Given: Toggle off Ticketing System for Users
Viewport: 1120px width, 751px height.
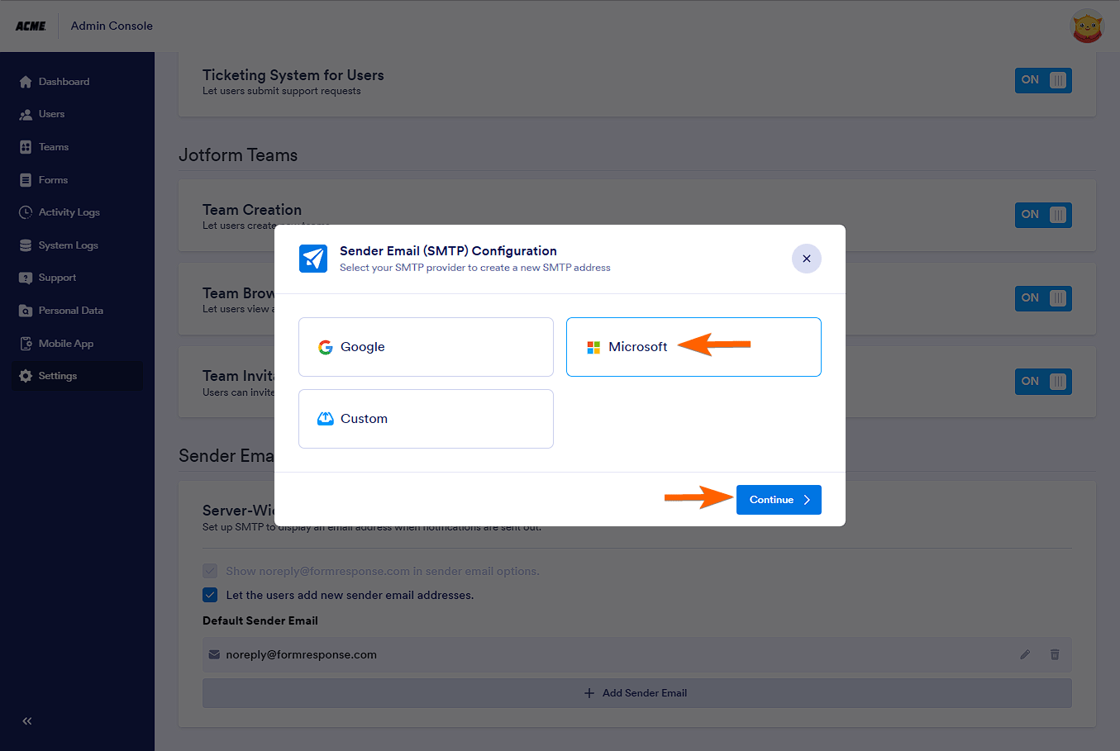Looking at the screenshot, I should point(1043,80).
